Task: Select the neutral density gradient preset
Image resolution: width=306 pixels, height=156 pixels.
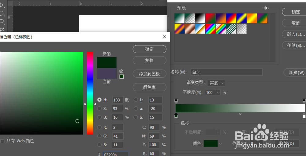Action: [x=241, y=29]
